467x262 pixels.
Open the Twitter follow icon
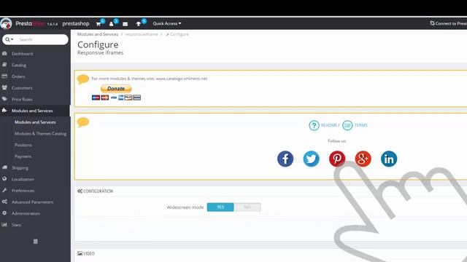click(312, 159)
